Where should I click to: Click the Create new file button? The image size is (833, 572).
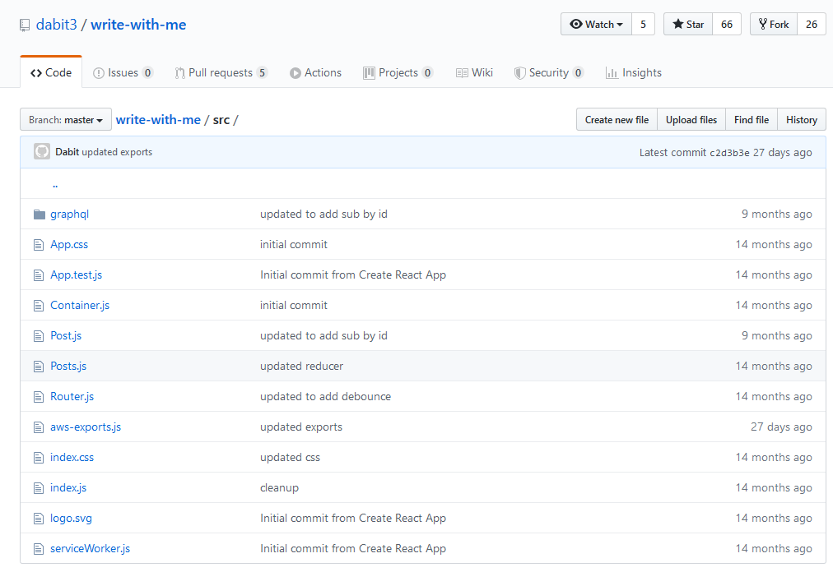616,119
